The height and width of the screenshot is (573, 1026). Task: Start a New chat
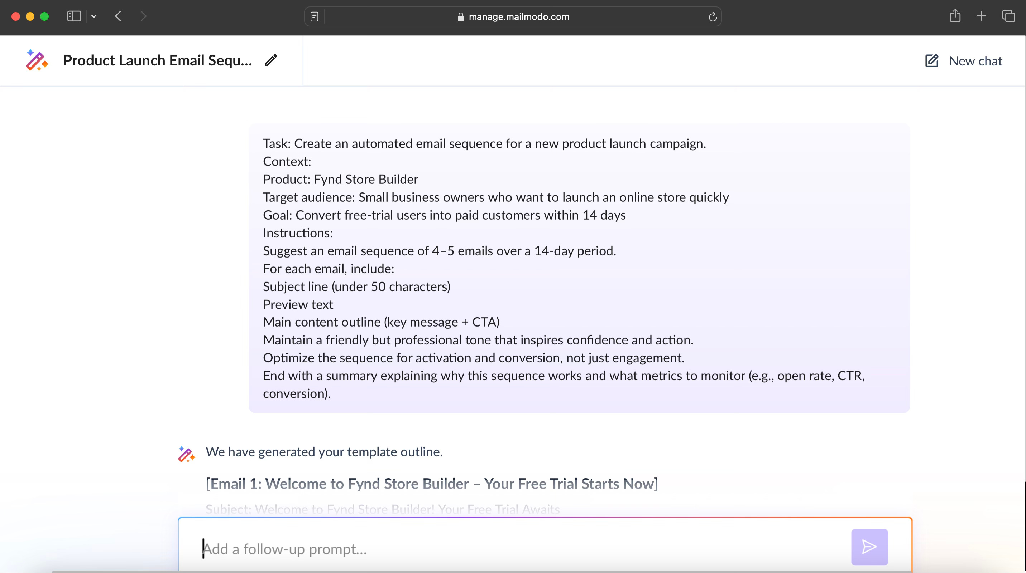pyautogui.click(x=975, y=61)
